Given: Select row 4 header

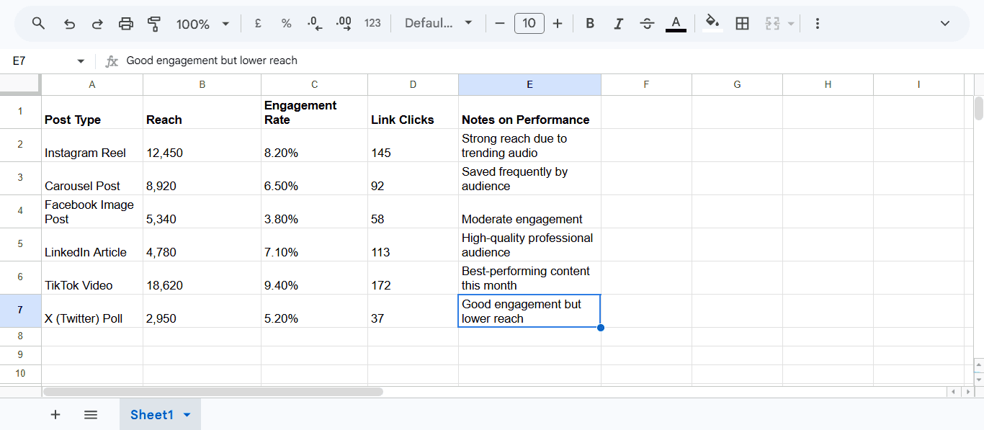Looking at the screenshot, I should 20,211.
